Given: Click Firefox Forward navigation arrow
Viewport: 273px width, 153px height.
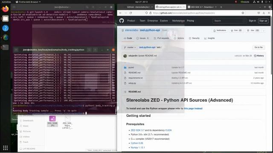Looking at the screenshot, I should [125, 13].
